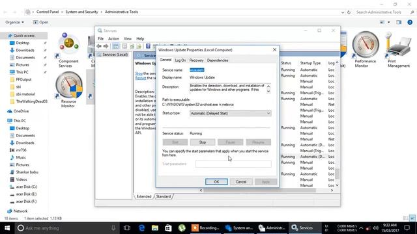Viewport: 417px width, 234px height.
Task: Click Refresh icon in Services toolbar
Action: tap(132, 46)
